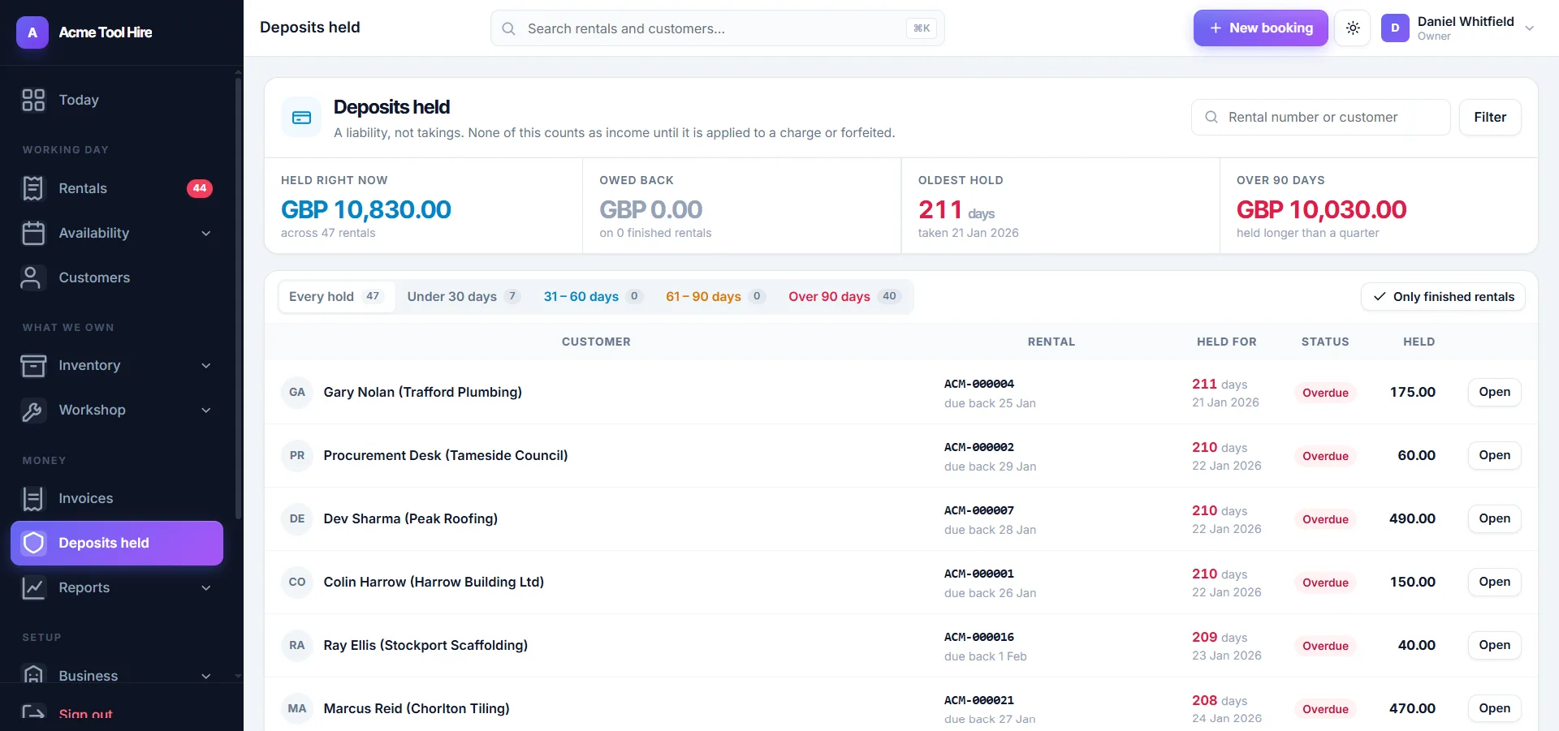1559x731 pixels.
Task: Select the Every hold tab
Action: click(336, 297)
